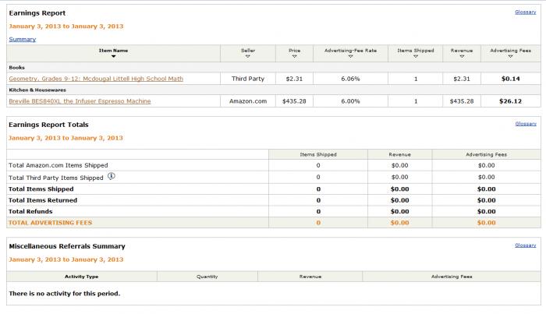
Task: Sort by Revenue column arrow
Action: coord(462,56)
